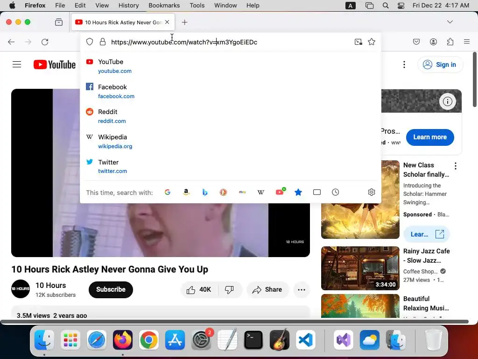Like the video with thumbs up 40K
The width and height of the screenshot is (478, 359).
coord(199,289)
